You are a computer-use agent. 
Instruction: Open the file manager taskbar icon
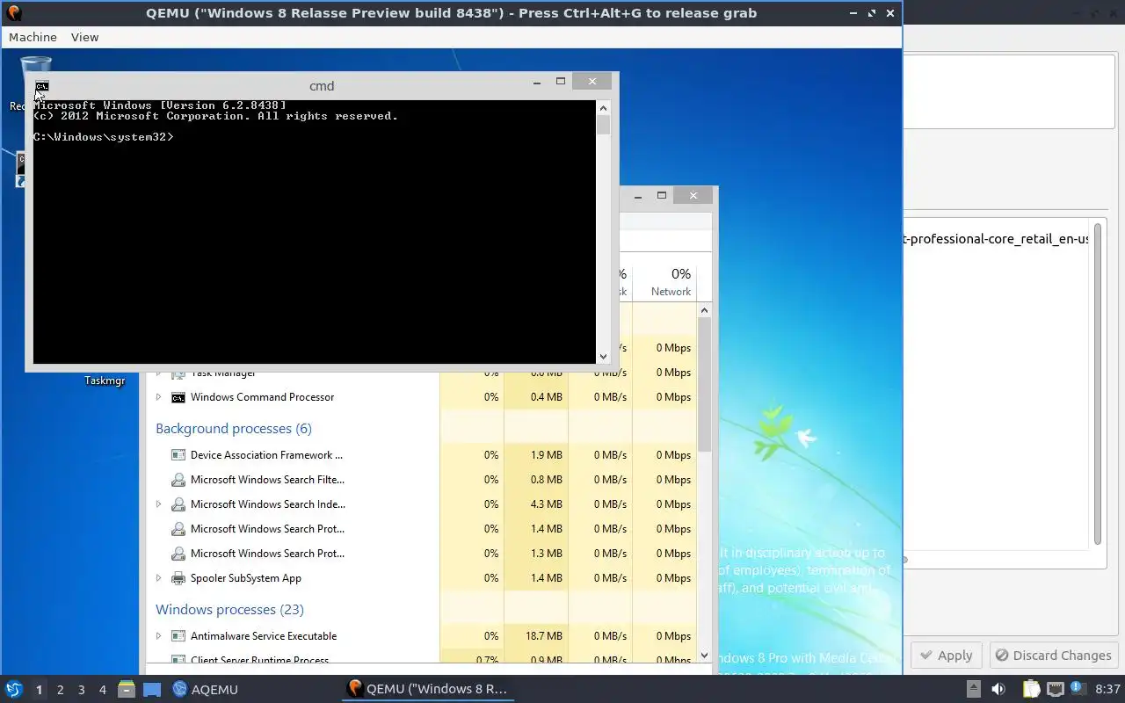pyautogui.click(x=127, y=689)
